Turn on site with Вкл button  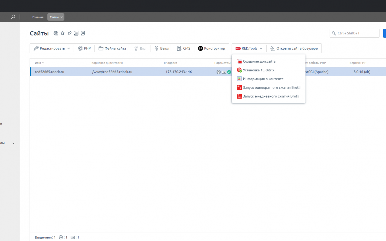coord(140,48)
